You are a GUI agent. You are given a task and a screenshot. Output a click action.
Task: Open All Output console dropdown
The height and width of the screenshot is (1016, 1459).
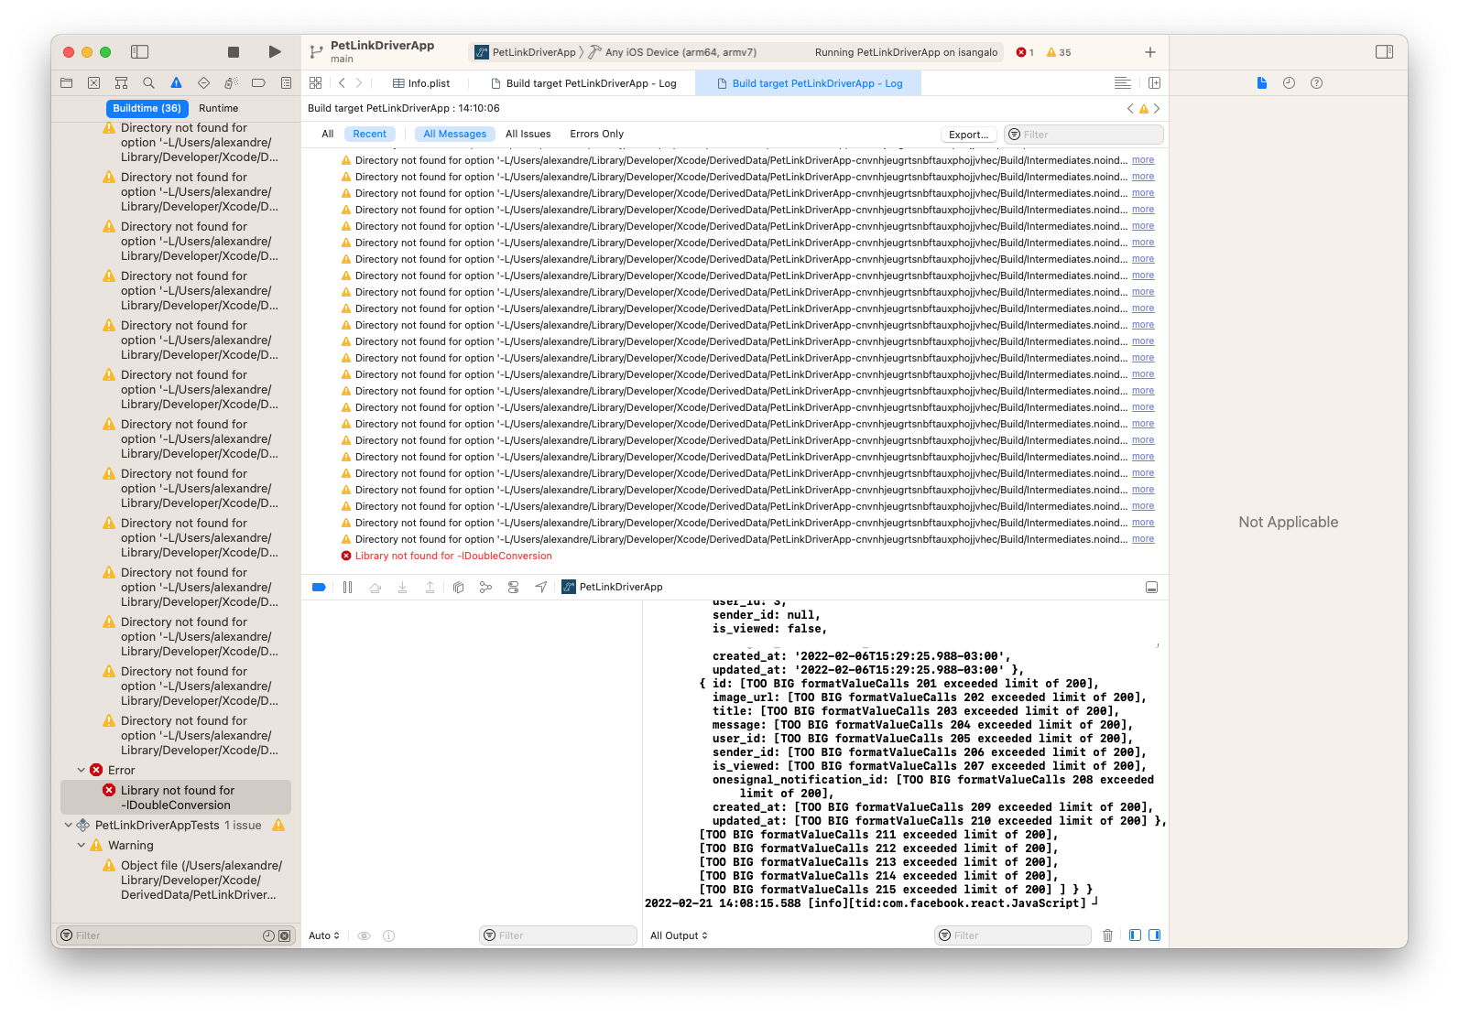coord(679,935)
